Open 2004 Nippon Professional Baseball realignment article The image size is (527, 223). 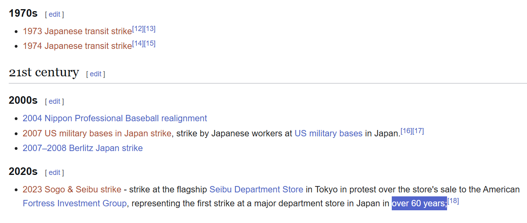pyautogui.click(x=115, y=118)
